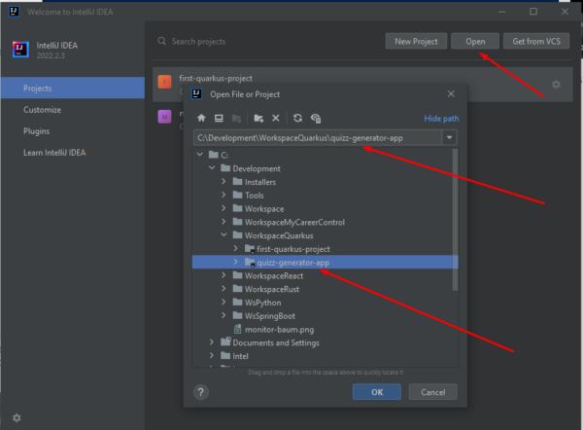Expand Documents and Settings folder

pyautogui.click(x=212, y=342)
